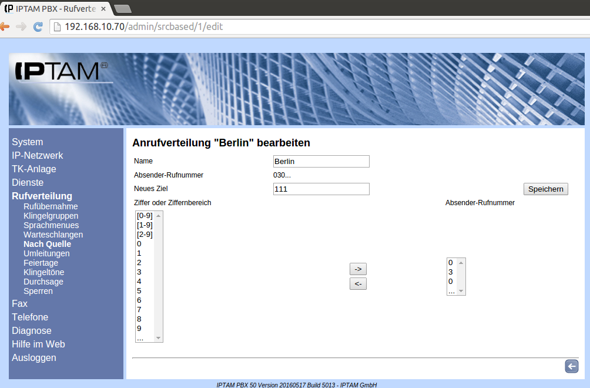Open the Rufverteilung menu section
The image size is (590, 388).
42,196
